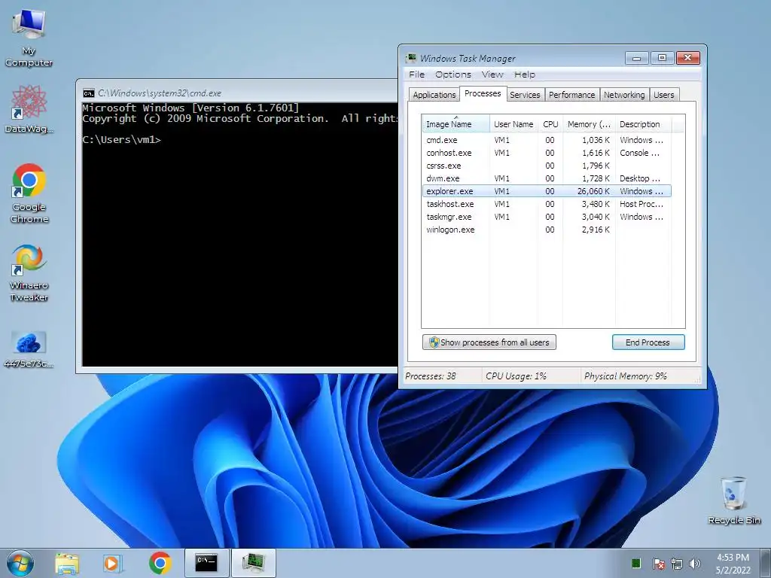This screenshot has height=578, width=771.
Task: Open the Windows Explorer taskbar icon
Action: pyautogui.click(x=67, y=563)
